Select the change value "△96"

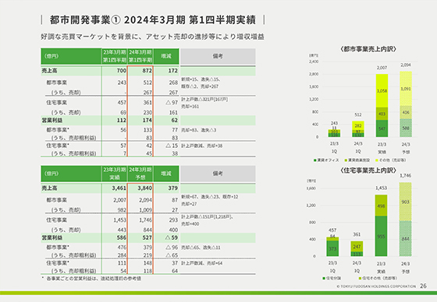tap(172, 248)
